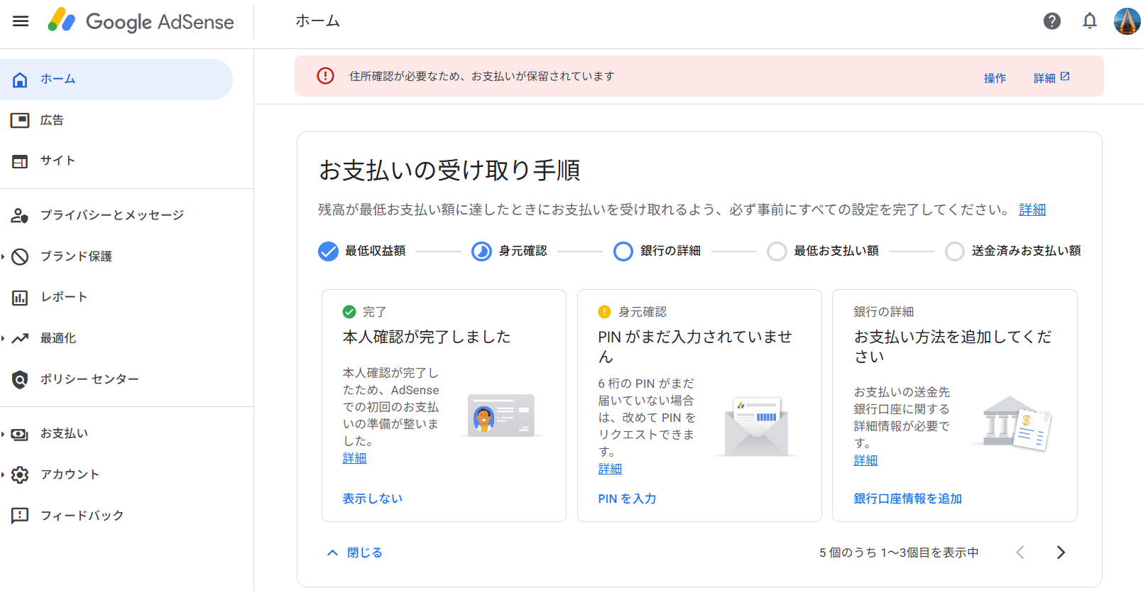
Task: Click 銀行口座情報を追加 link
Action: [x=907, y=499]
